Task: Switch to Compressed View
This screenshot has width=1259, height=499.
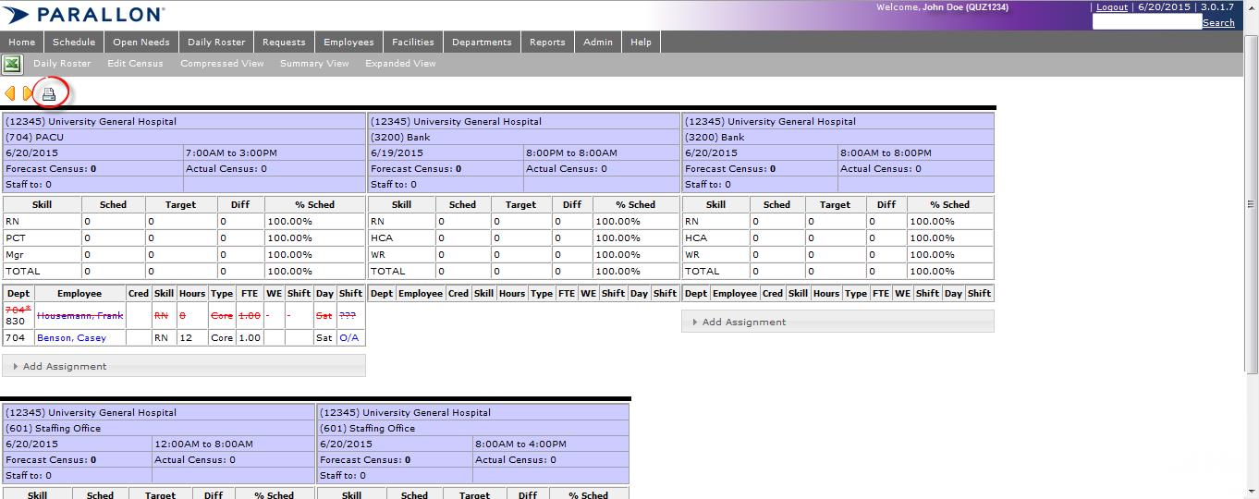Action: 222,64
